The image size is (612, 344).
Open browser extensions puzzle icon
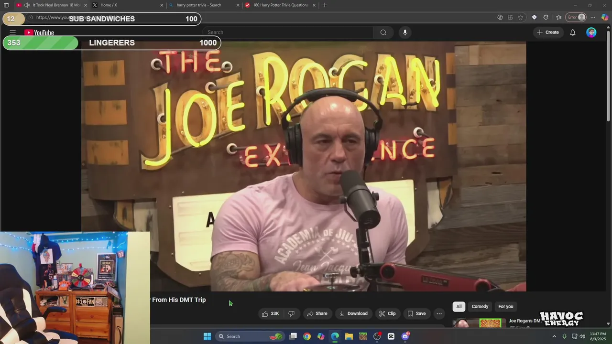[x=546, y=17]
